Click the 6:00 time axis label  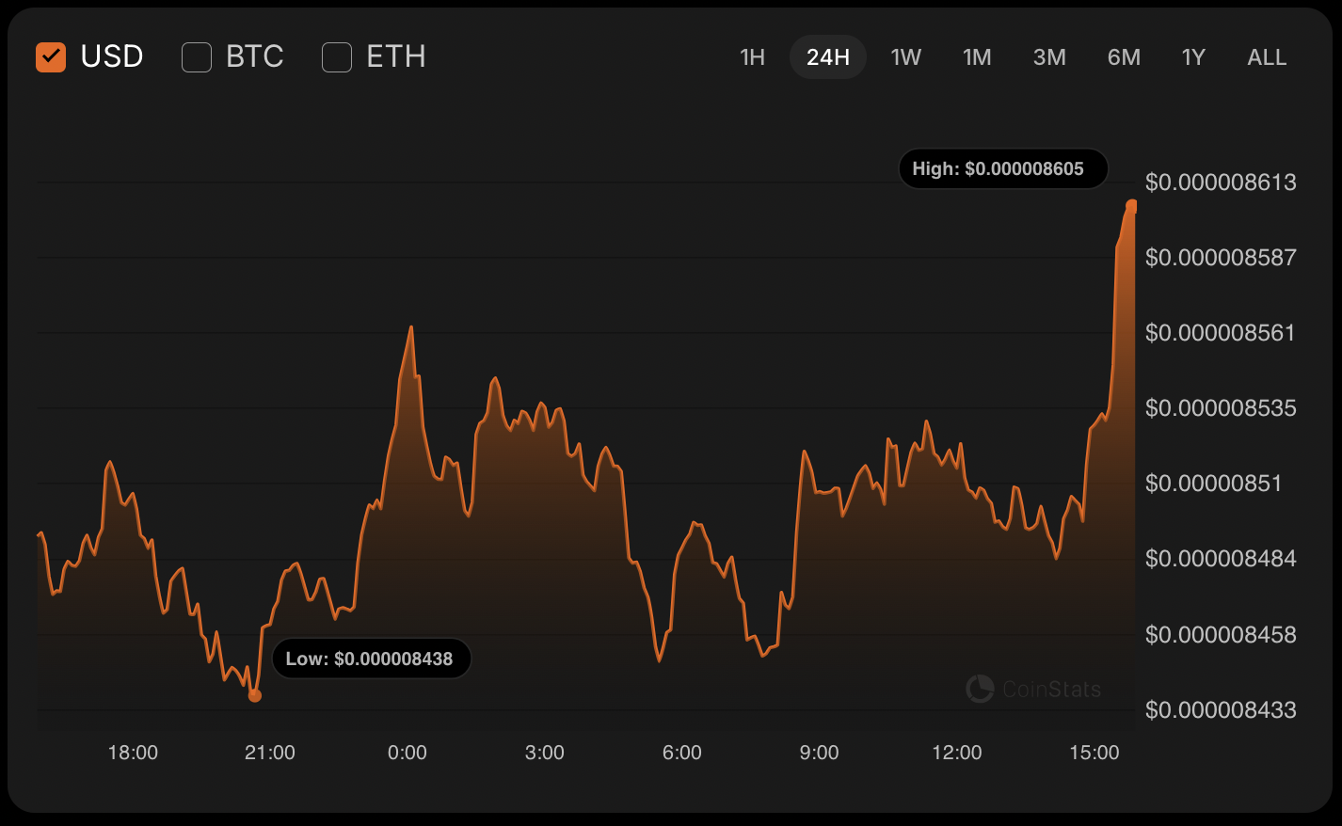coord(682,753)
